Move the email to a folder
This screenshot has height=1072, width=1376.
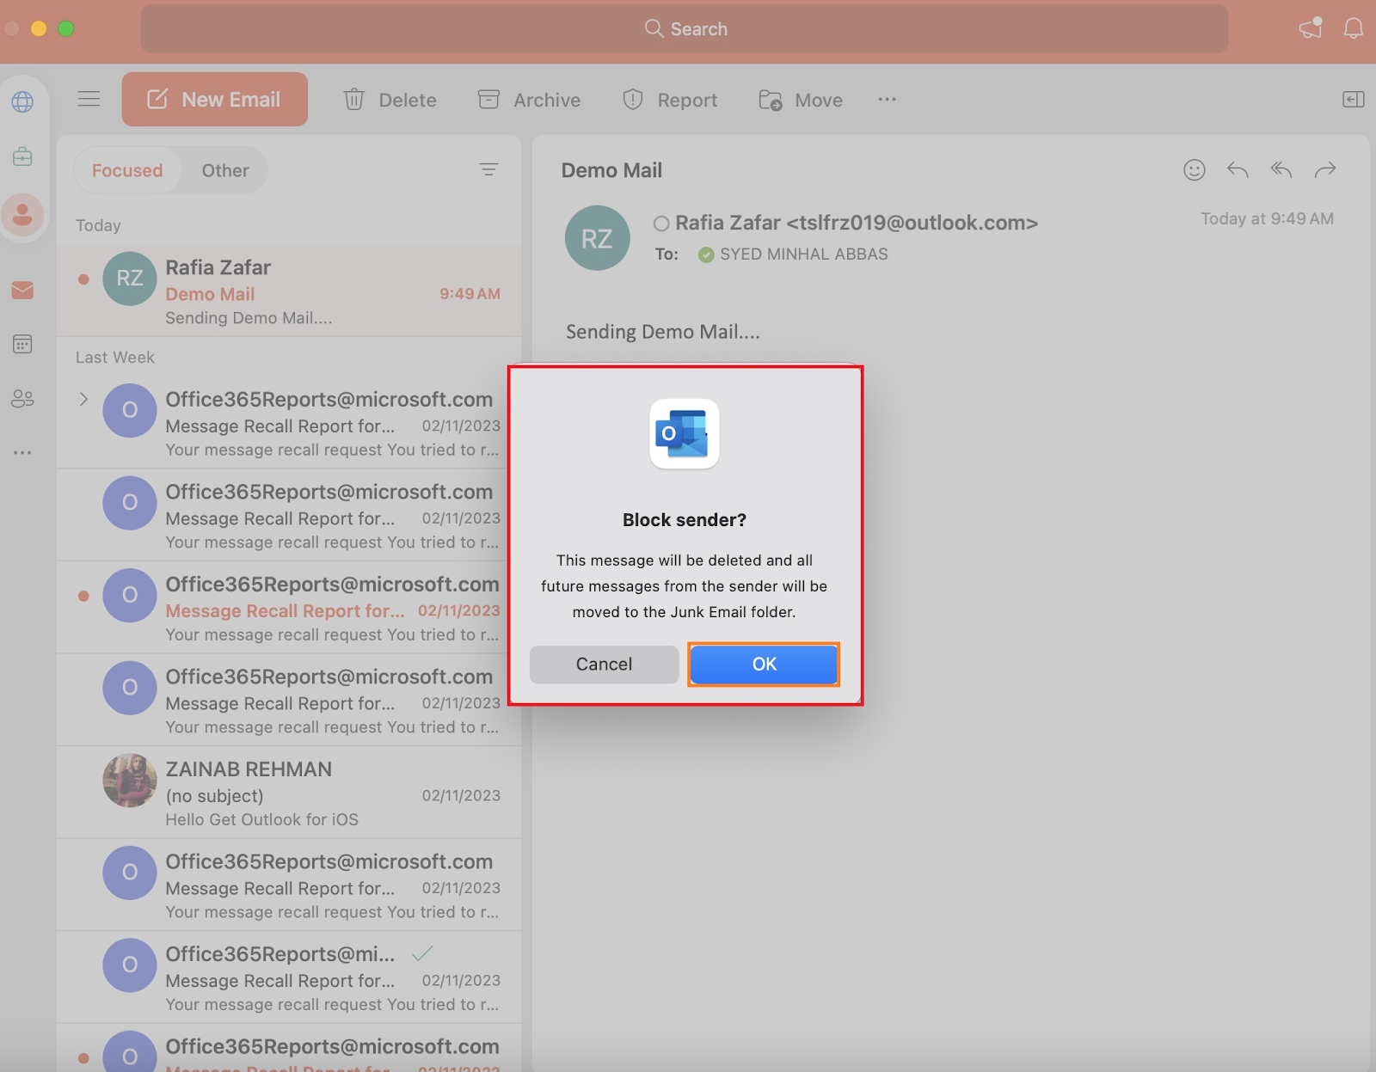(801, 100)
